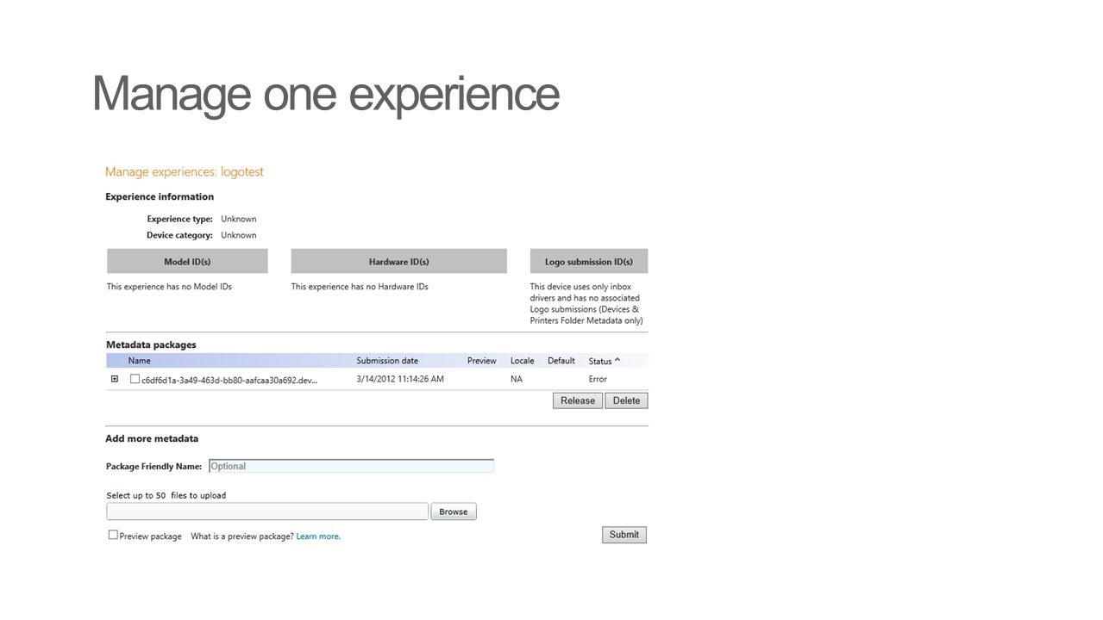Click the Logo submission ID(s) header

pyautogui.click(x=589, y=261)
